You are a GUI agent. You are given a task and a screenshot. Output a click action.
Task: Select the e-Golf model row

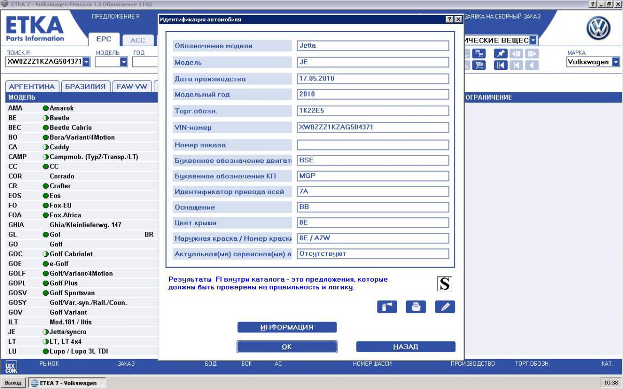coord(80,264)
